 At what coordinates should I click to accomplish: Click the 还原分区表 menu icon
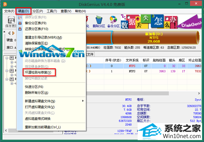20,29
